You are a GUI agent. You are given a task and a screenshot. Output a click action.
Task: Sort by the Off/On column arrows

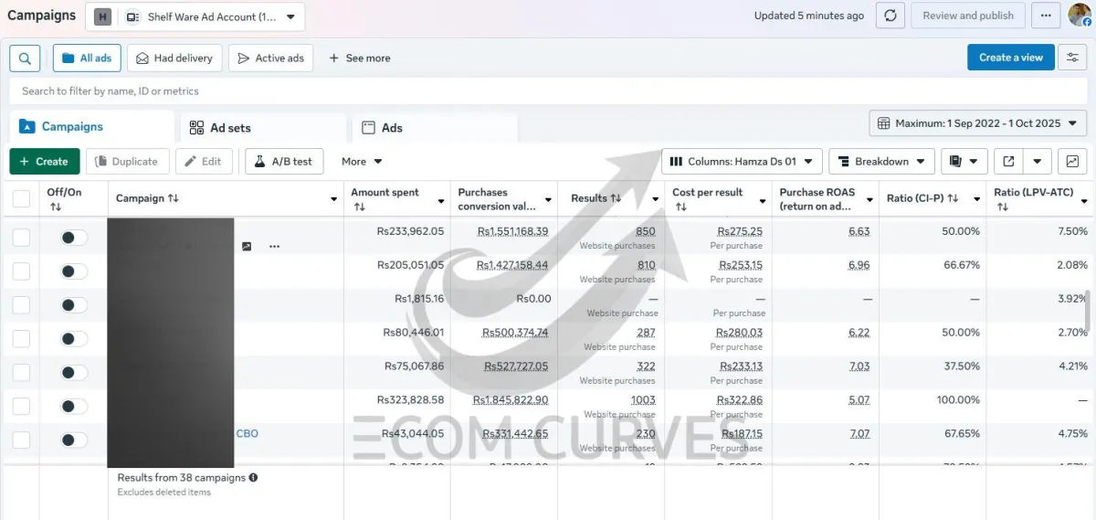click(x=56, y=207)
